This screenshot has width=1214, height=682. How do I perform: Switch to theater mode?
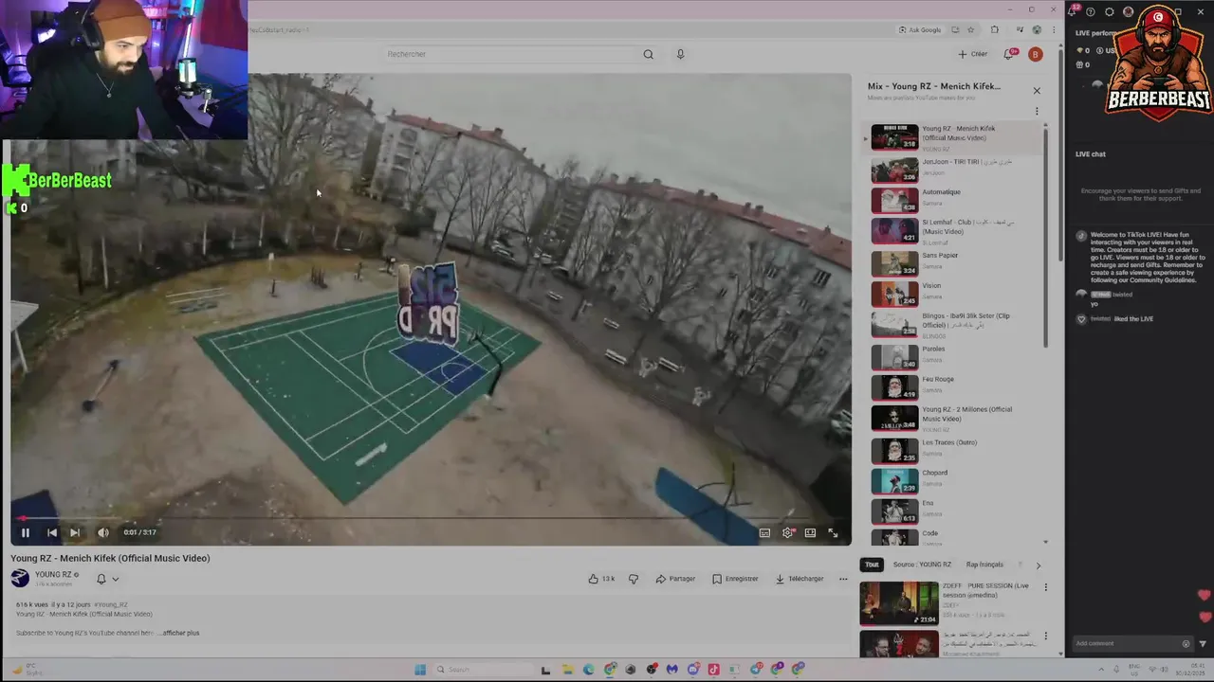[810, 532]
